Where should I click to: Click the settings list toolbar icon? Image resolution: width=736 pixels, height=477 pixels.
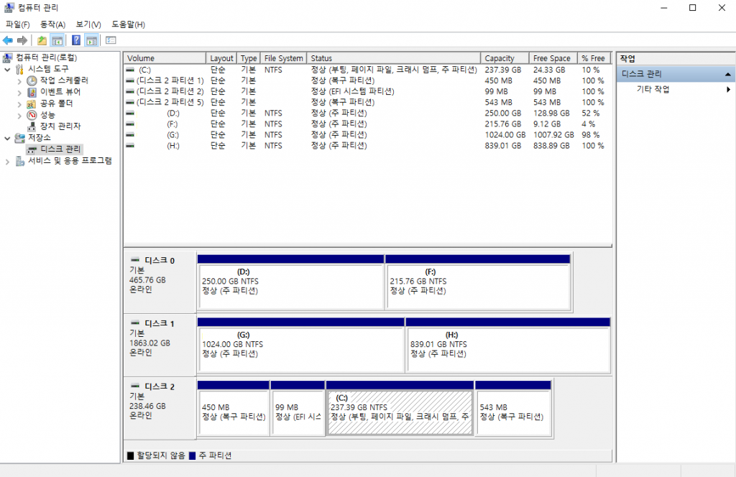tap(111, 40)
